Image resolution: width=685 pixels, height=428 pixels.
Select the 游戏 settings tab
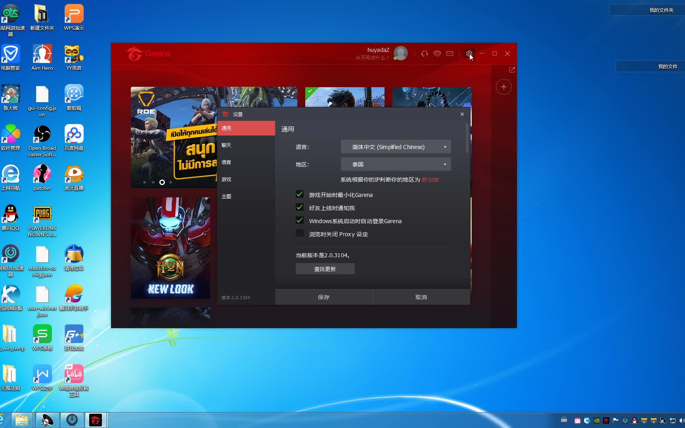(x=246, y=180)
